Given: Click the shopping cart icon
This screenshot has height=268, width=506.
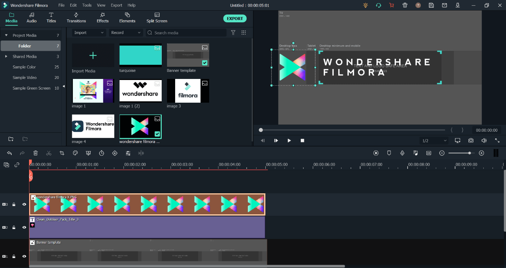Looking at the screenshot, I should [391, 5].
